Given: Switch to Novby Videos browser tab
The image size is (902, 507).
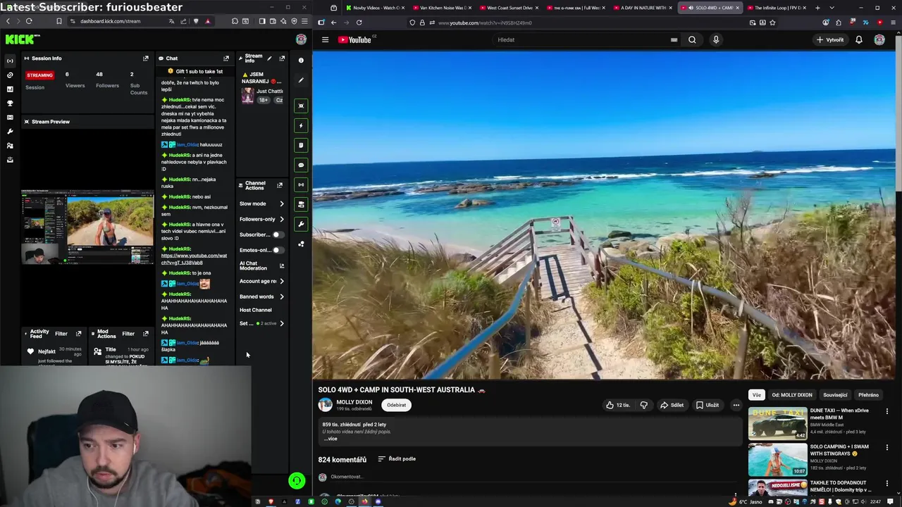Looking at the screenshot, I should [376, 8].
